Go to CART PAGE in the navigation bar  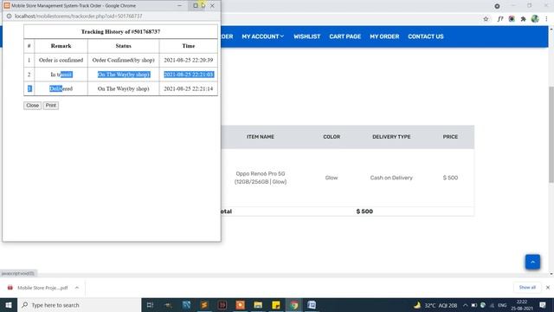click(345, 36)
